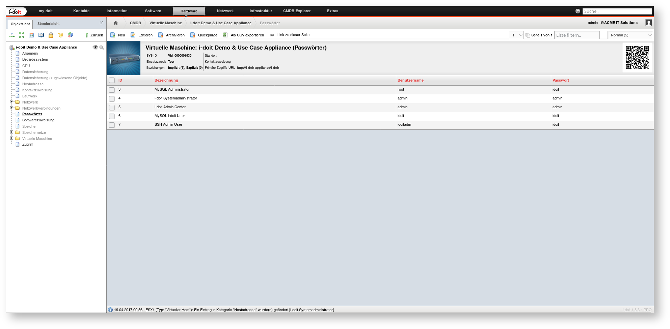Open the pie chart icon
This screenshot has width=670, height=329.
70,35
